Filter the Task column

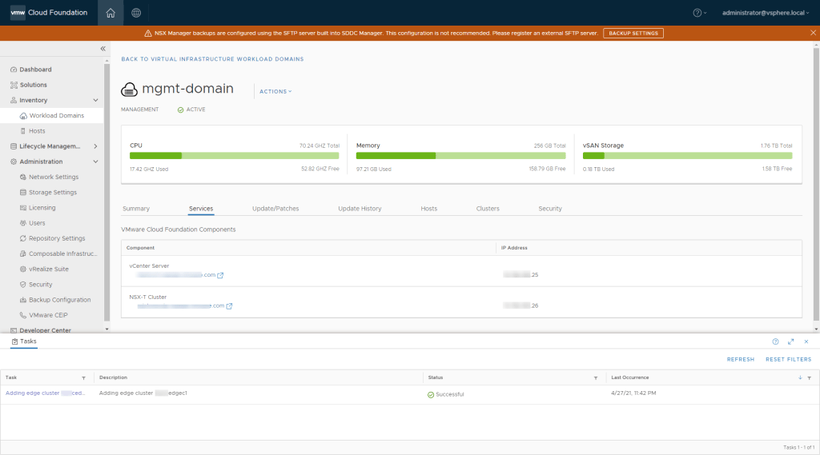click(x=83, y=377)
